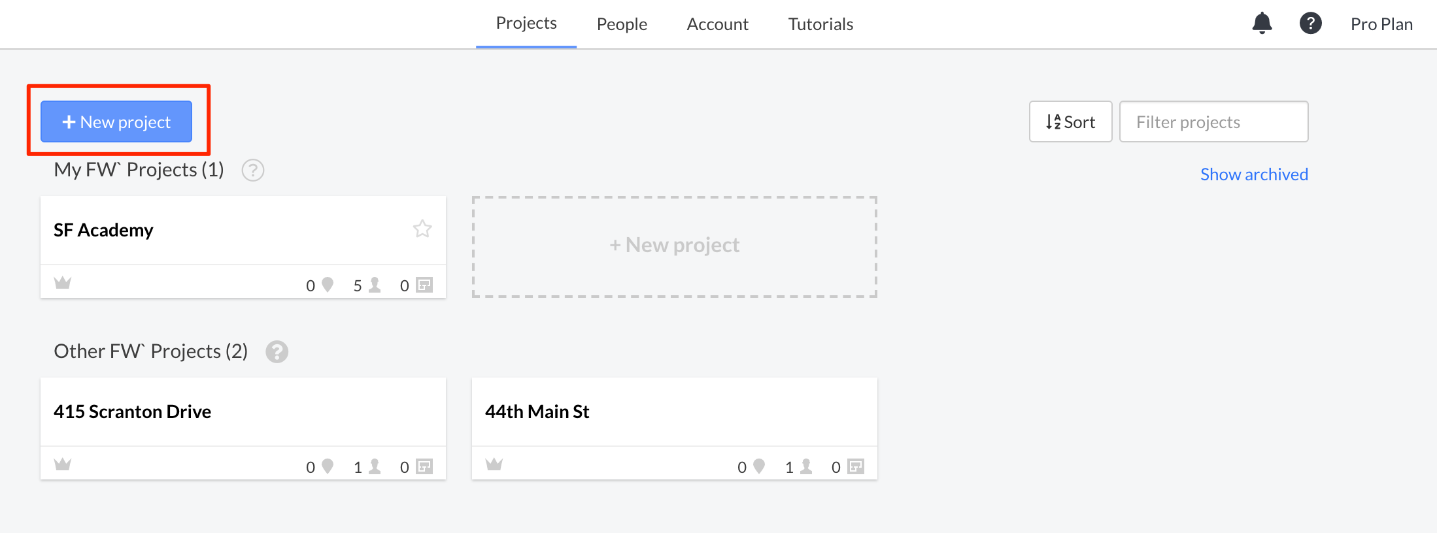Open the notifications bell
Image resolution: width=1437 pixels, height=533 pixels.
(x=1262, y=24)
